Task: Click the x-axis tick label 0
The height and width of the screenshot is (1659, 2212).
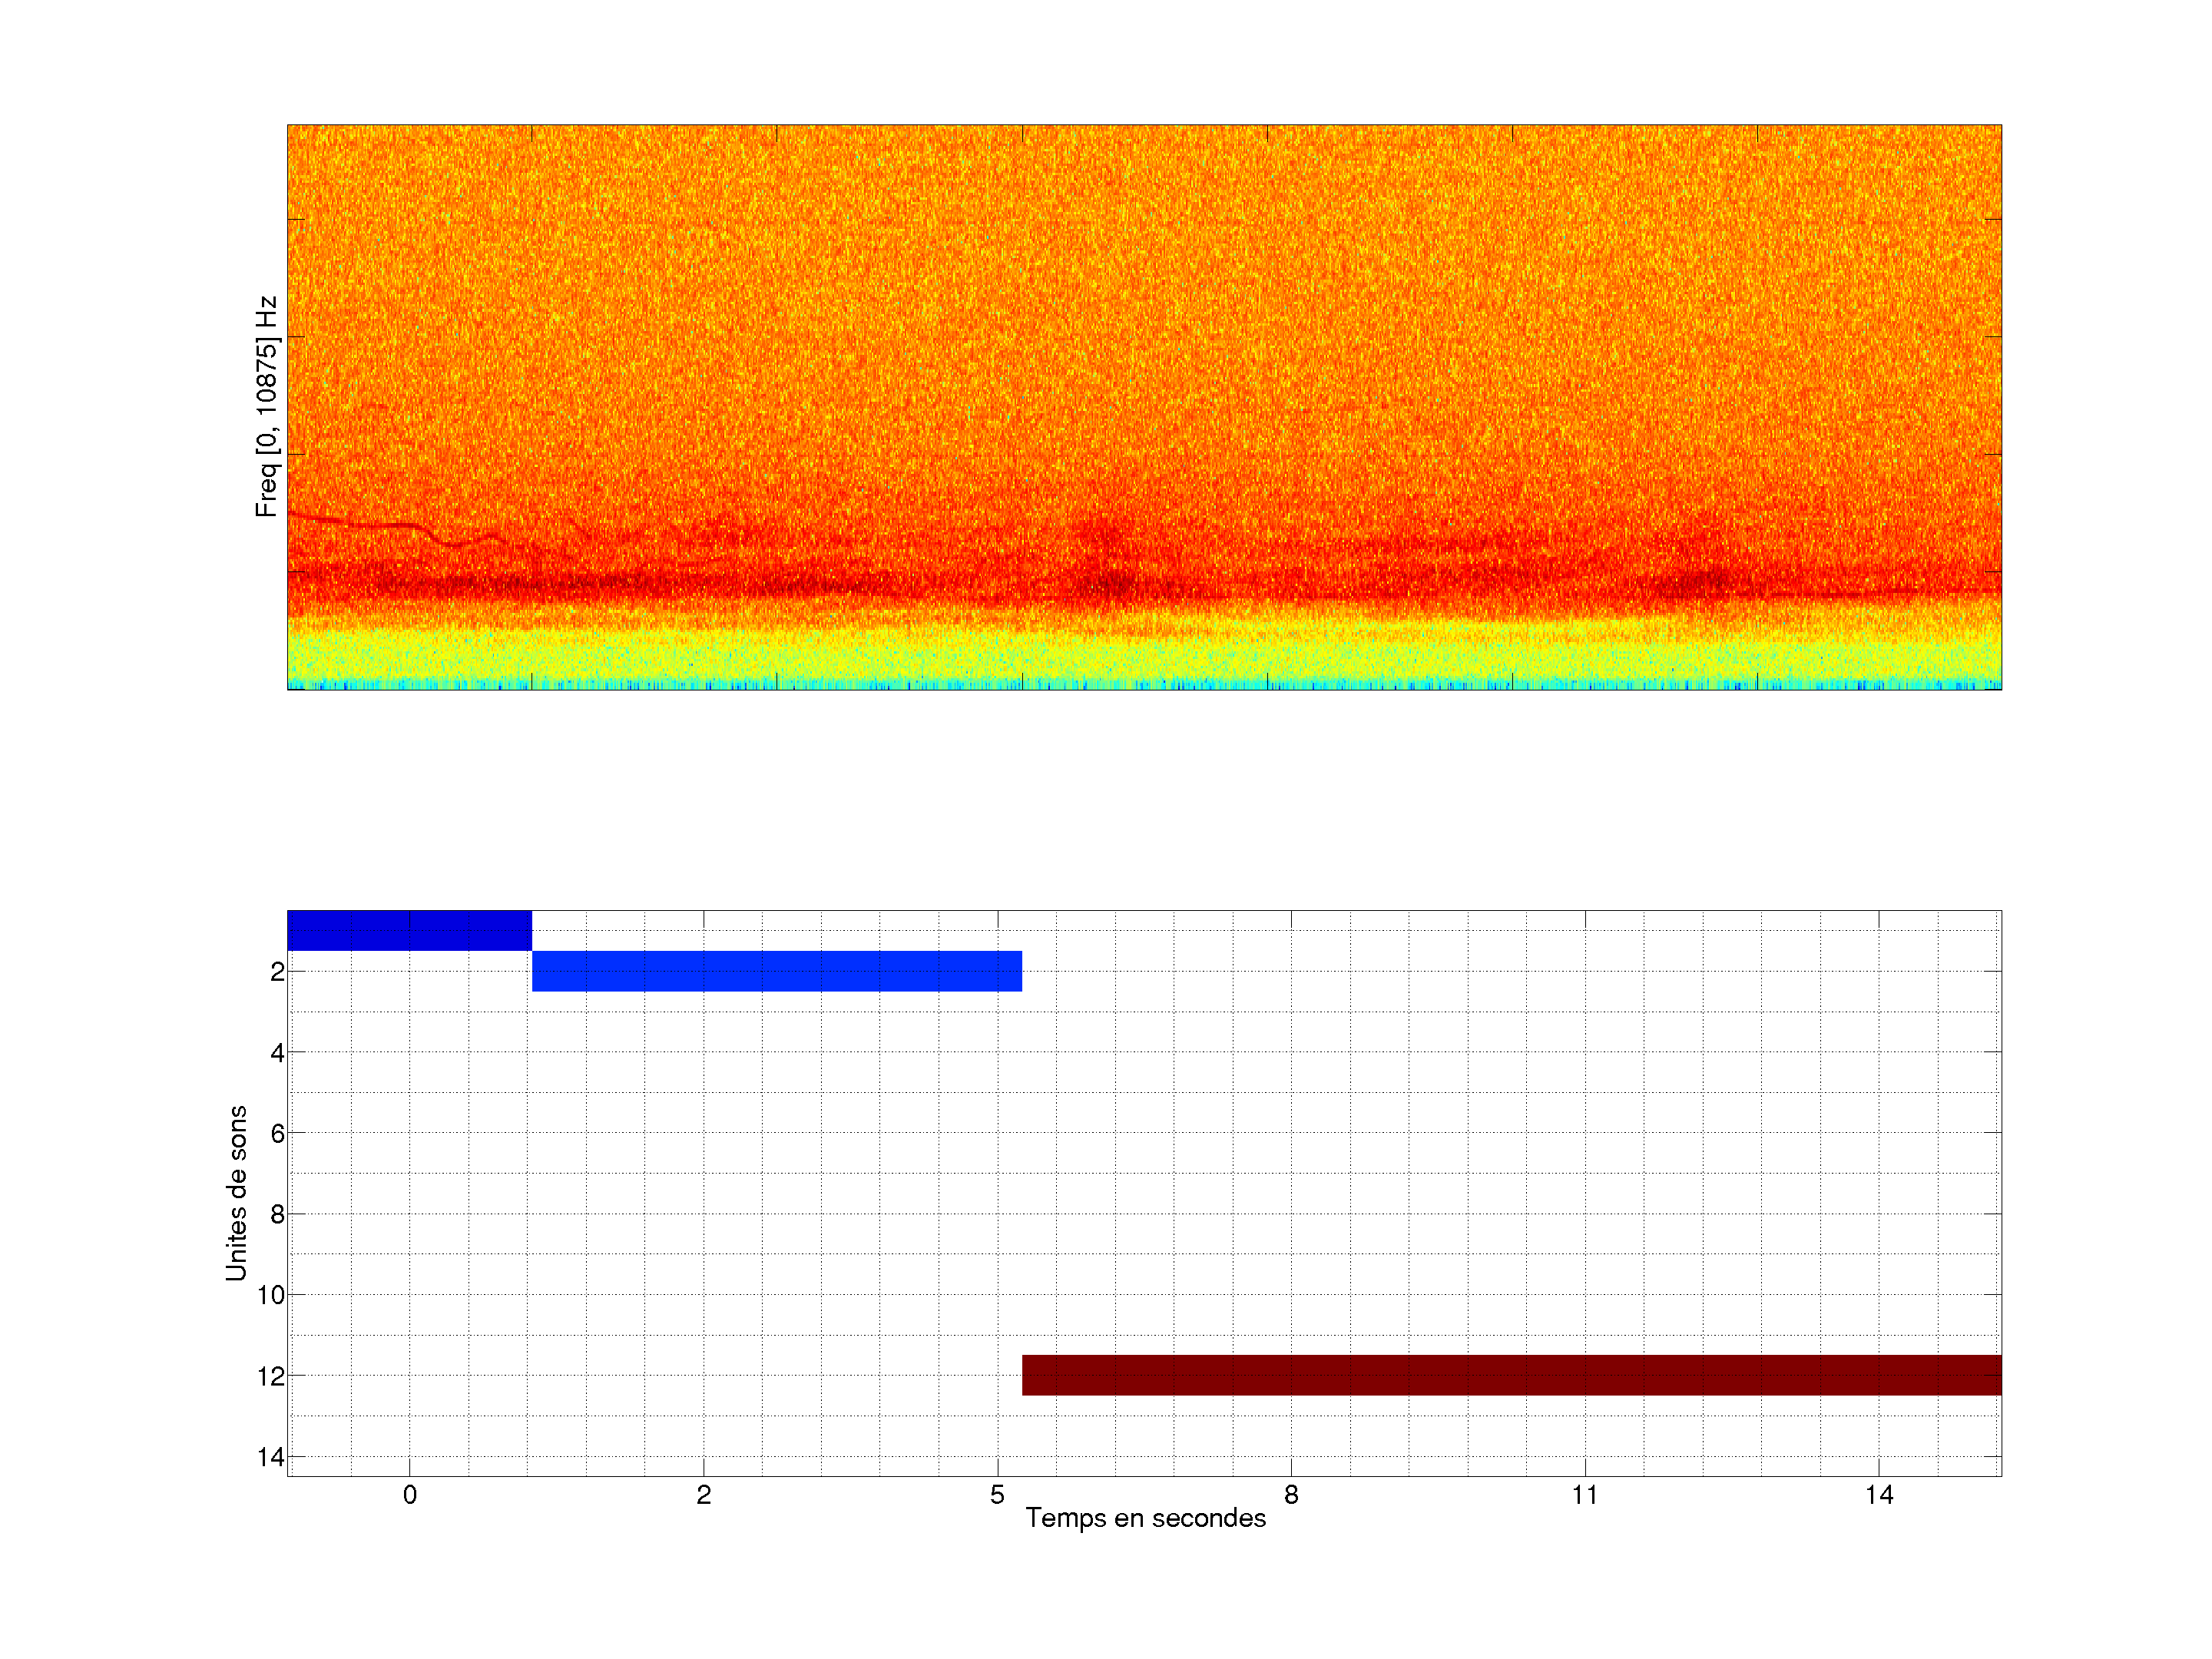Action: coord(409,1495)
